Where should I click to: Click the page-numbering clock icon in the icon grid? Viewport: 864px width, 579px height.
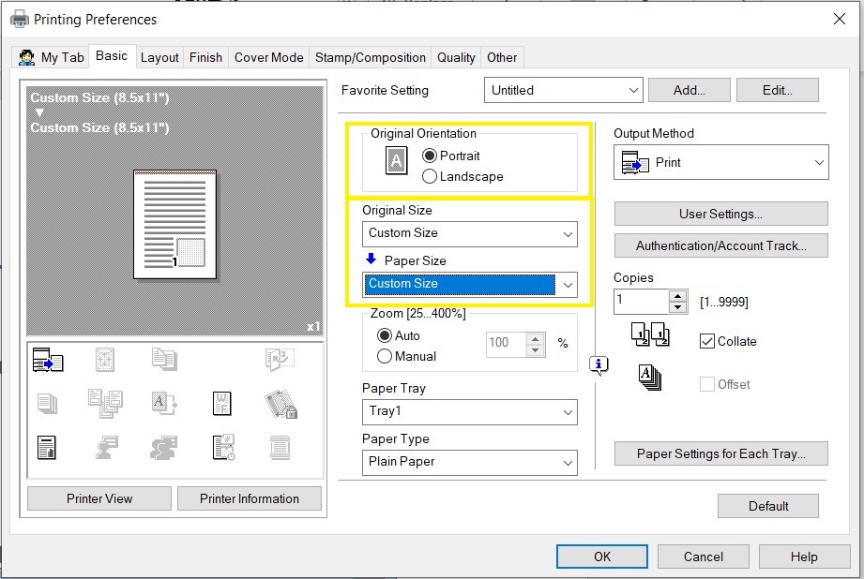pos(225,448)
